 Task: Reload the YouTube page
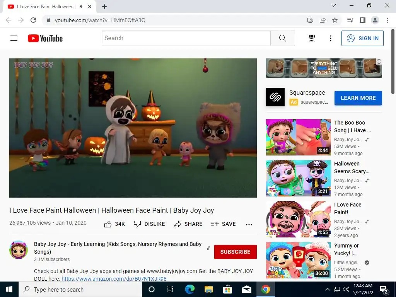[33, 20]
